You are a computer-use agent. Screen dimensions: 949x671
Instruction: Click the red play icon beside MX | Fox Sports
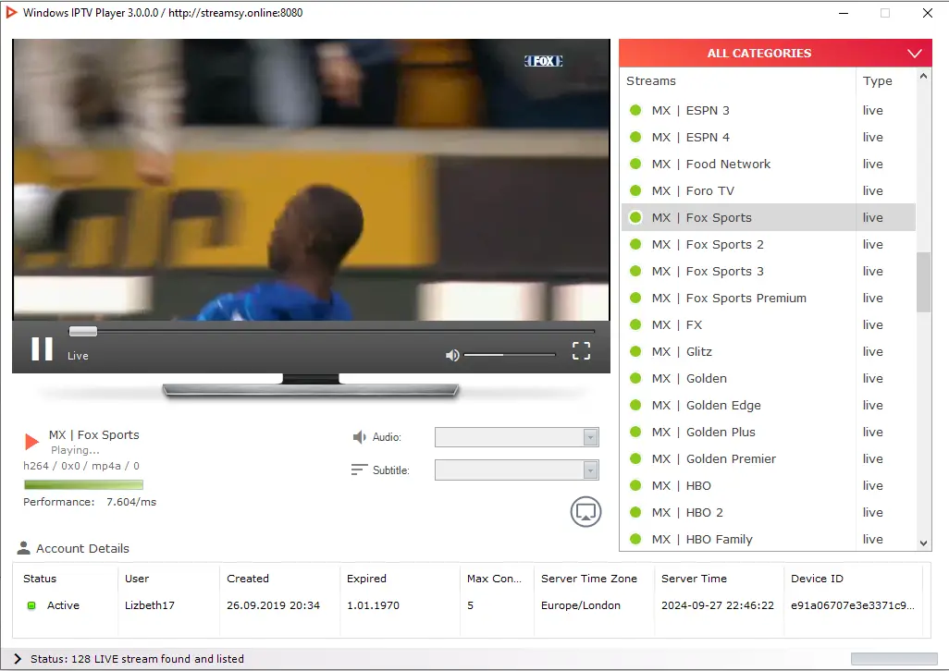(x=31, y=441)
